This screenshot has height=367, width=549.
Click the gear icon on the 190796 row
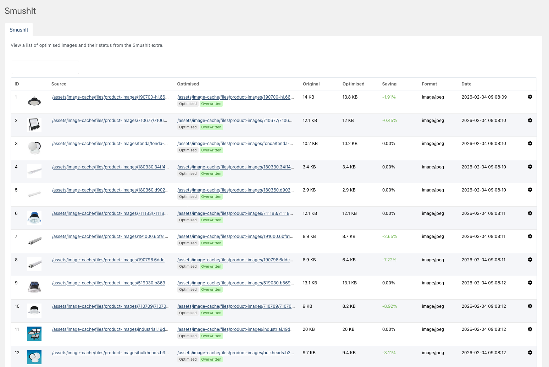530,260
